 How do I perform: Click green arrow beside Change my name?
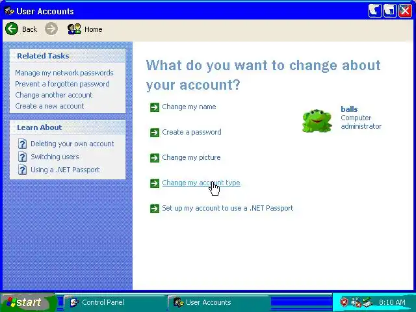(x=155, y=107)
